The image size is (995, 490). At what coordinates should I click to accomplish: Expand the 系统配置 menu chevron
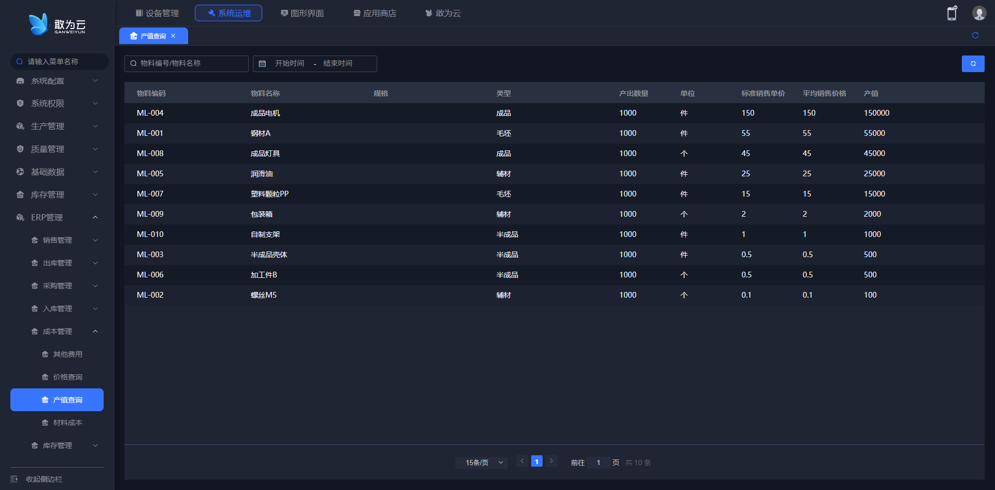coord(95,81)
